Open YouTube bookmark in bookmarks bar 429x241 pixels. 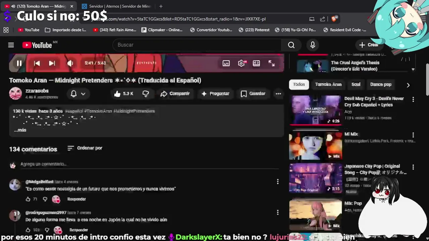tap(29, 30)
